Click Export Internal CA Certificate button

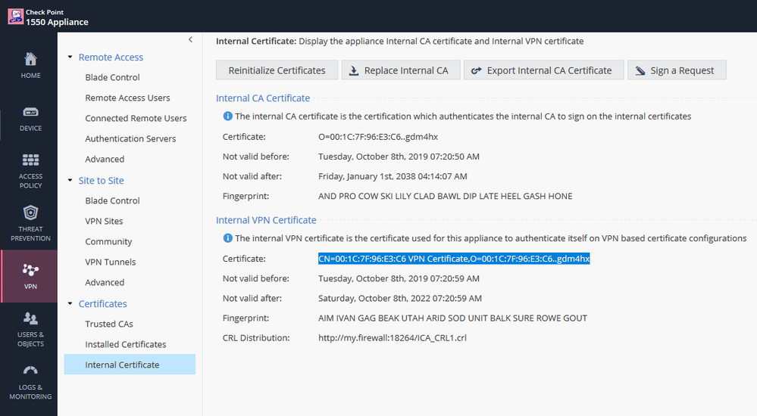[x=543, y=70]
